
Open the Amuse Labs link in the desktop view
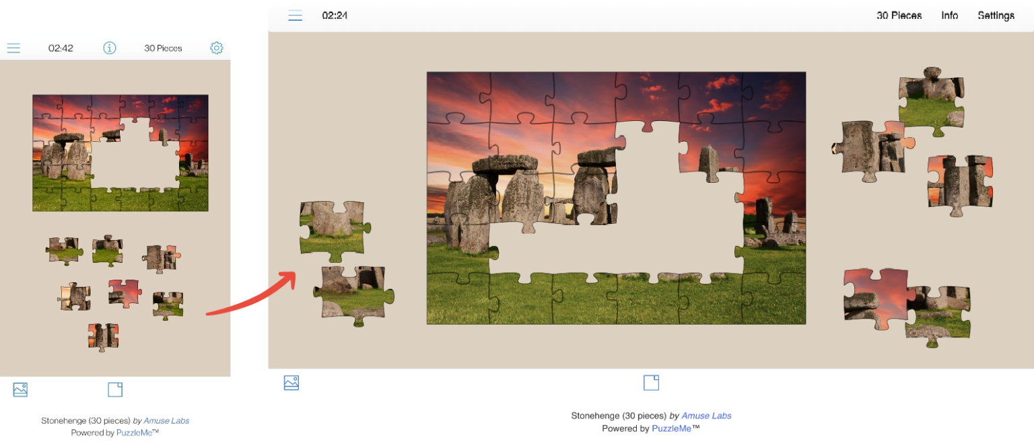(x=706, y=415)
